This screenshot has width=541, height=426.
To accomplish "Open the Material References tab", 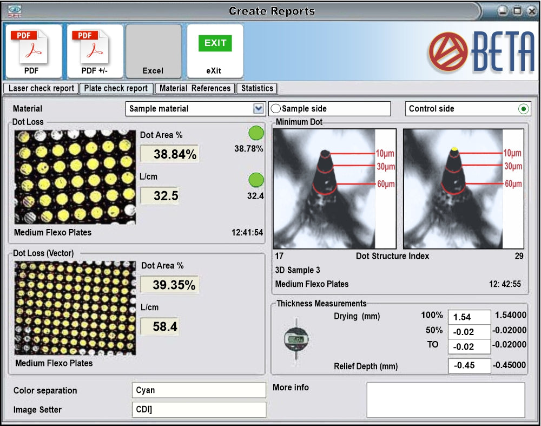I will (195, 88).
